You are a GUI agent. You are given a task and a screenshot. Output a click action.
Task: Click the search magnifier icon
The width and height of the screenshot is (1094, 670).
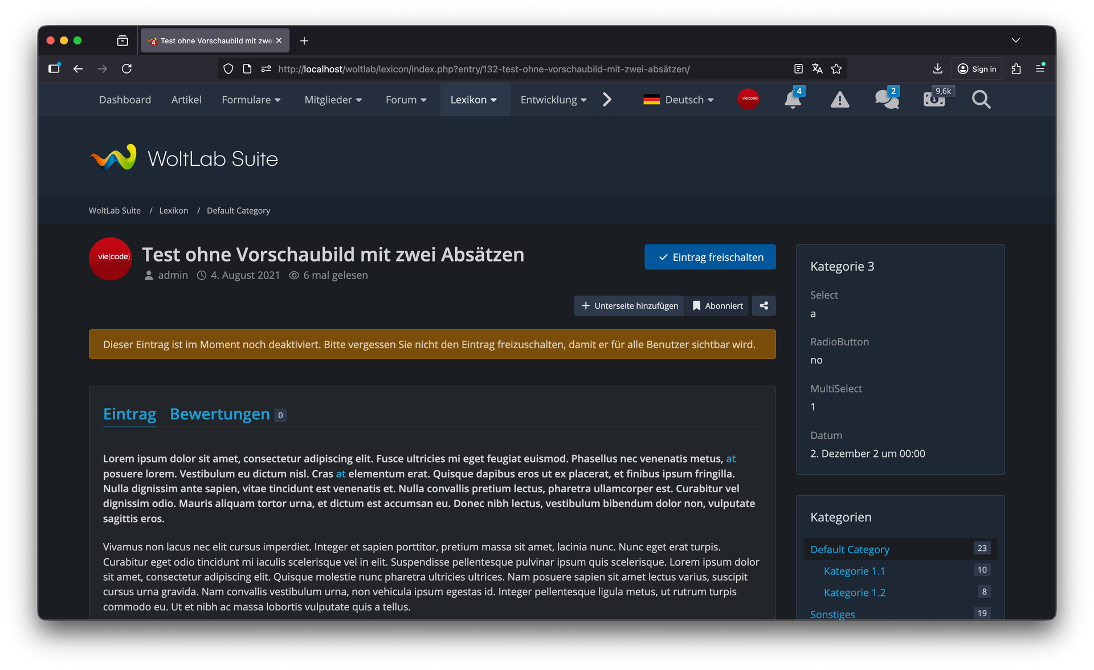[981, 100]
